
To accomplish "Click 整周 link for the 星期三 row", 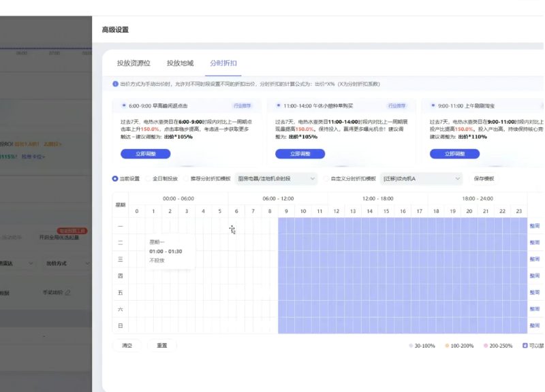I will [535, 259].
